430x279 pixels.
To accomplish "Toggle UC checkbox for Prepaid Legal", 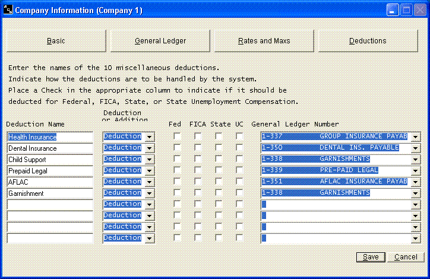I will coord(239,170).
